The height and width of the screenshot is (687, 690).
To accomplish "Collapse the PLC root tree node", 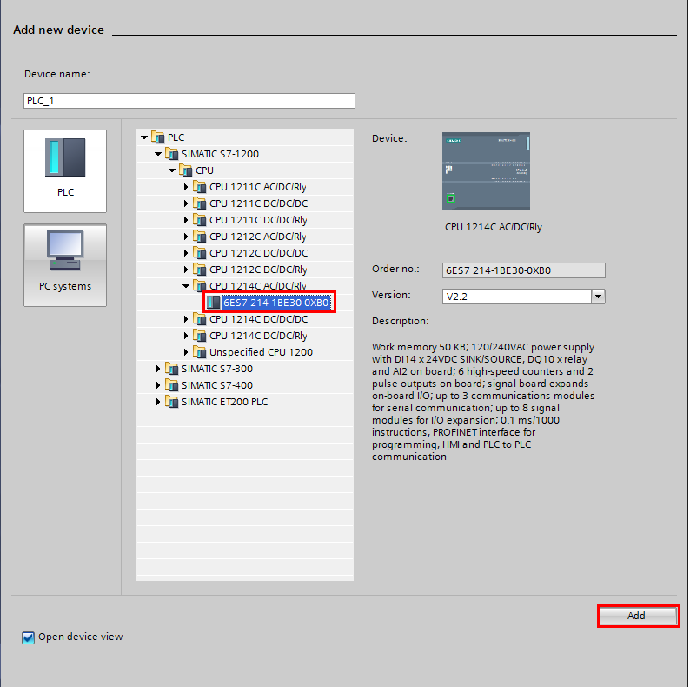I will click(x=144, y=137).
